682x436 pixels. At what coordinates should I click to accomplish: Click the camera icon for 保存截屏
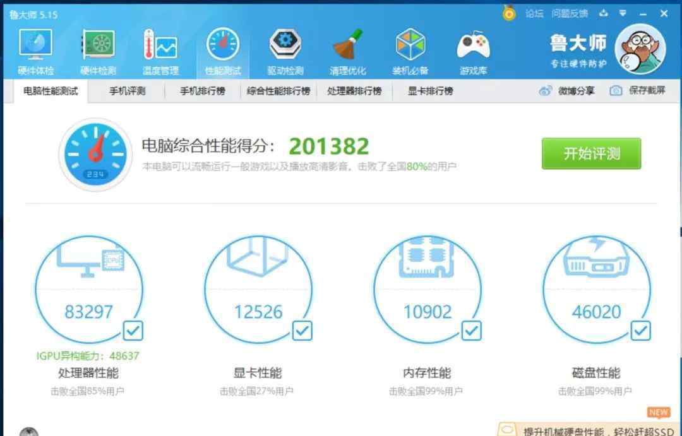616,91
